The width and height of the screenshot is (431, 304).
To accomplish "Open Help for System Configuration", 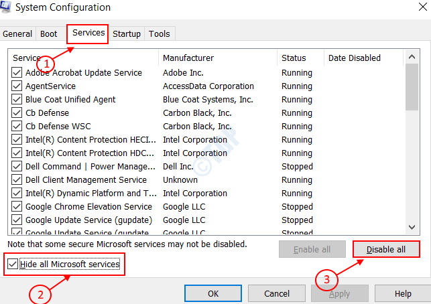I will pos(403,293).
